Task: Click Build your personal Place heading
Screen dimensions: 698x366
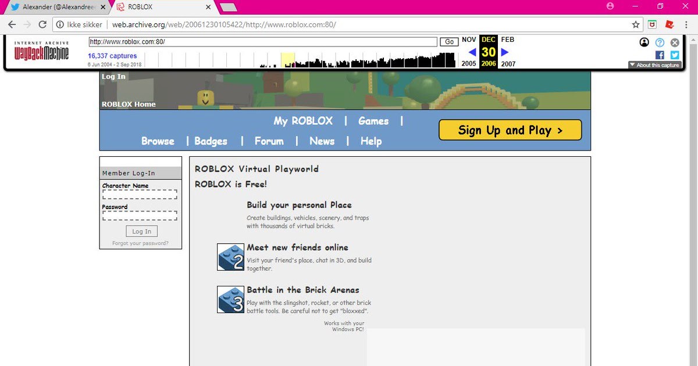Action: (x=299, y=205)
